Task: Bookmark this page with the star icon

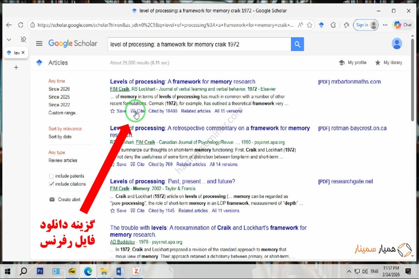Action: (x=309, y=25)
